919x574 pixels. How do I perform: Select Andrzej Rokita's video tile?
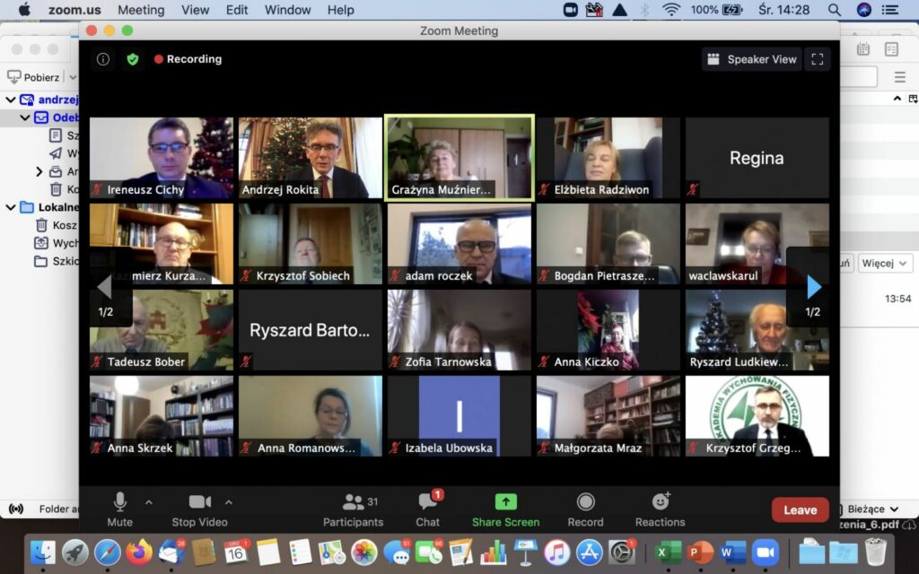(310, 158)
